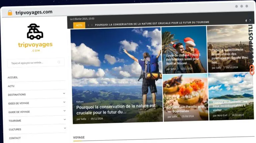
Task: Click the tripvoyages car logo
Action: 35,32
